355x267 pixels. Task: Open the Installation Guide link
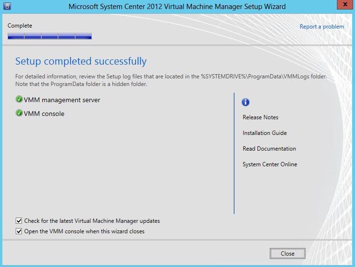pos(265,133)
